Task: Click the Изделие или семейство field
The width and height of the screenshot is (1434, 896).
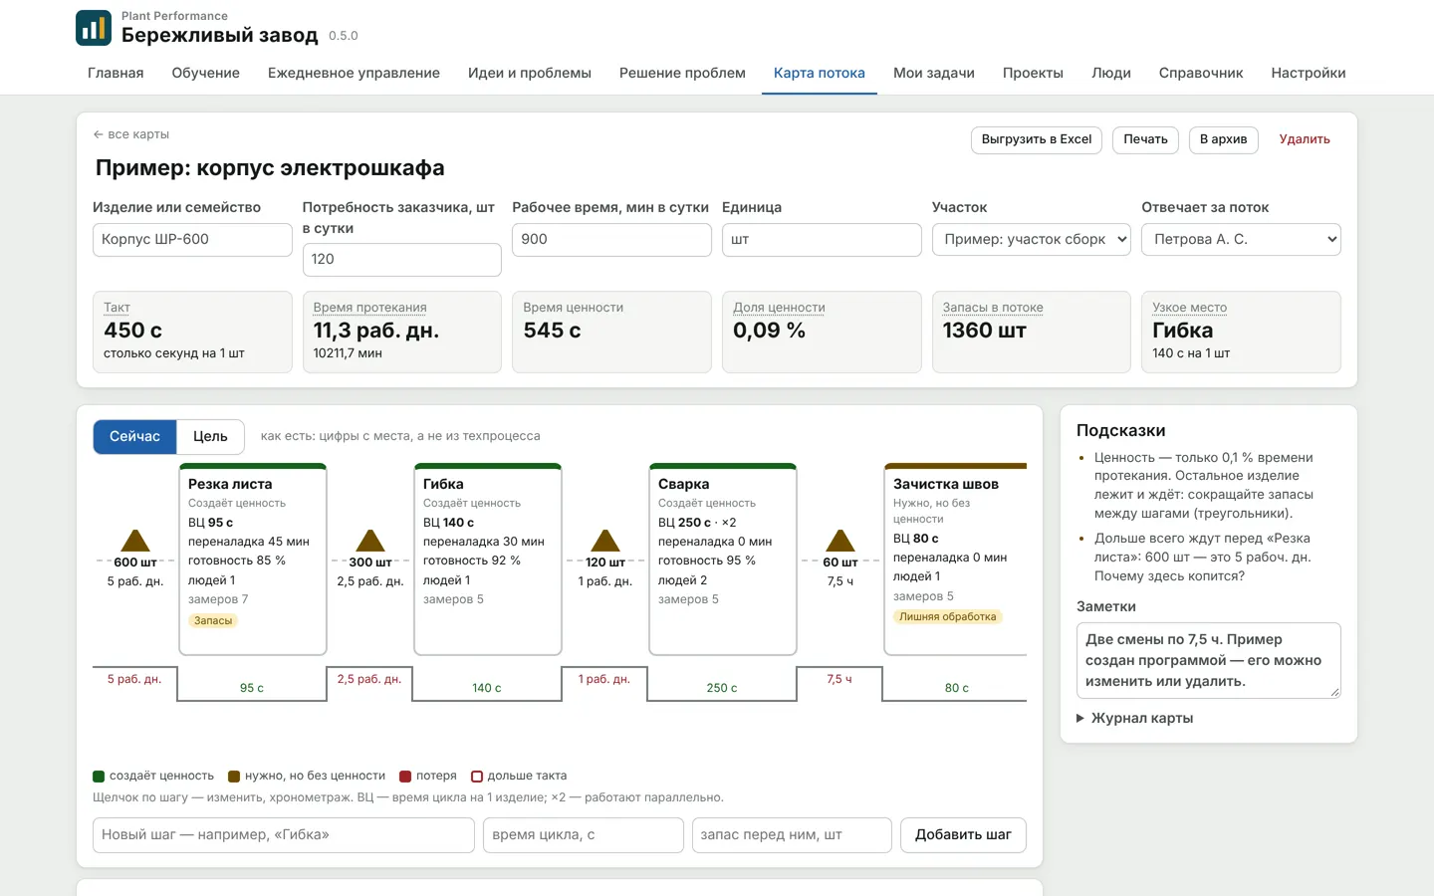Action: tap(192, 239)
